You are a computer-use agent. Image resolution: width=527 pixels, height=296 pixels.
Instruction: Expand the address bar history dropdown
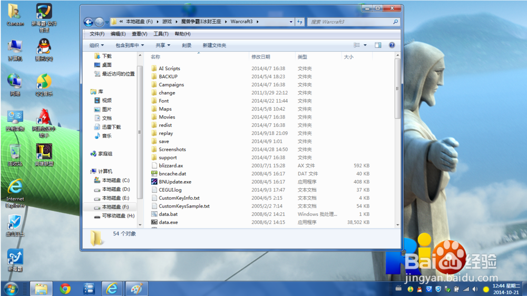[x=291, y=22]
